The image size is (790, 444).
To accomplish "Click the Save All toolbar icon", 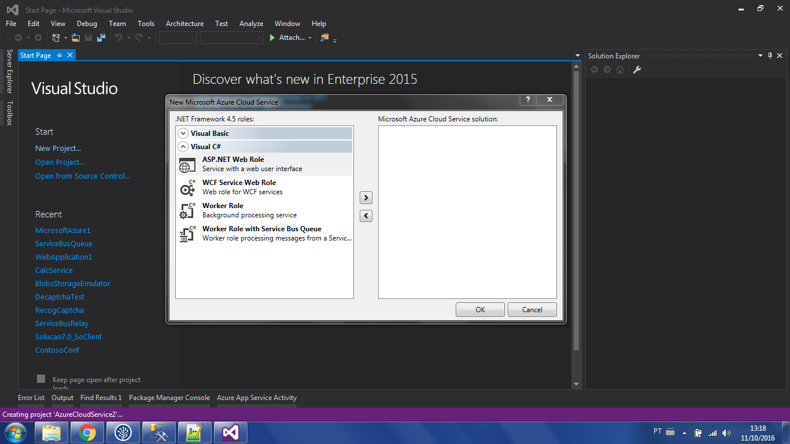I will (101, 38).
